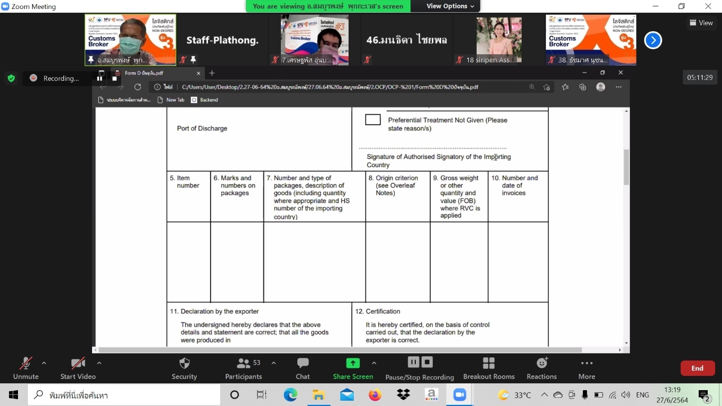The height and width of the screenshot is (406, 722).
Task: Unmute the microphone in Zoom
Action: (26, 368)
